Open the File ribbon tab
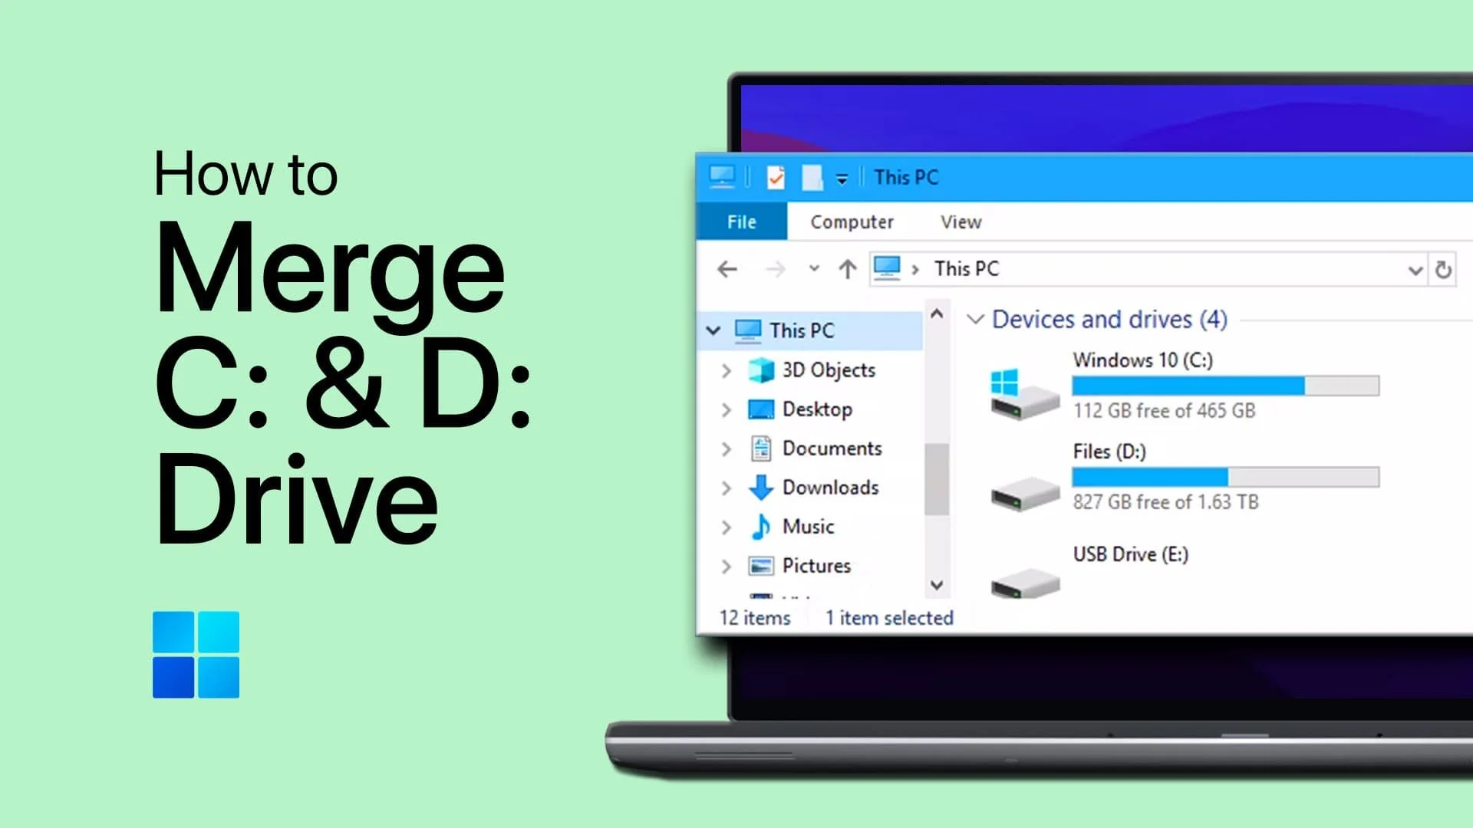This screenshot has height=828, width=1473. click(x=741, y=222)
